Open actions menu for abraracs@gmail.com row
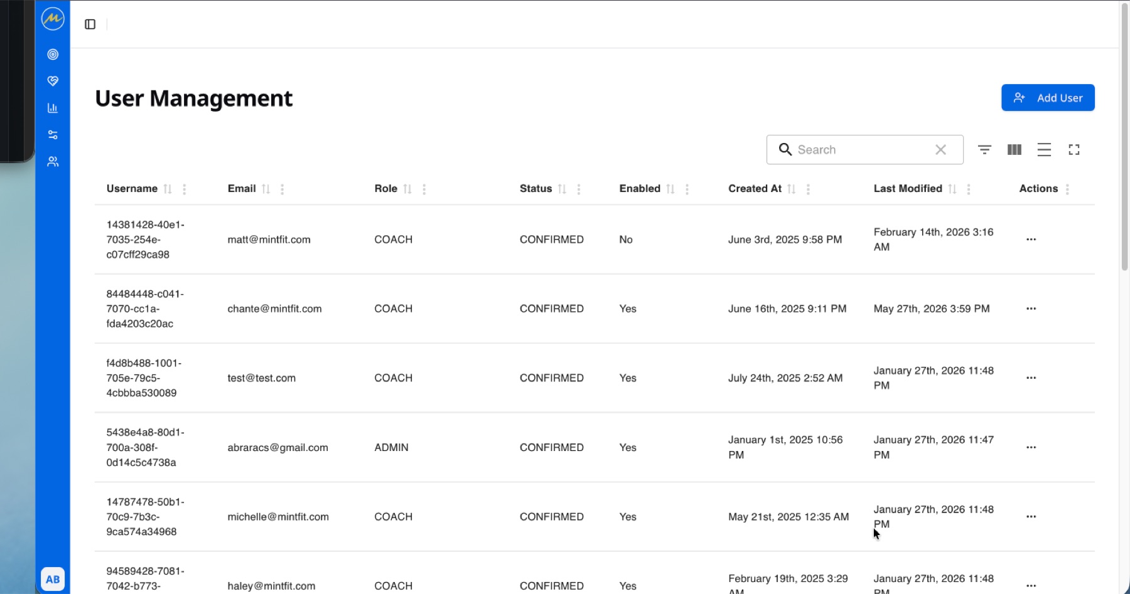 click(x=1031, y=447)
